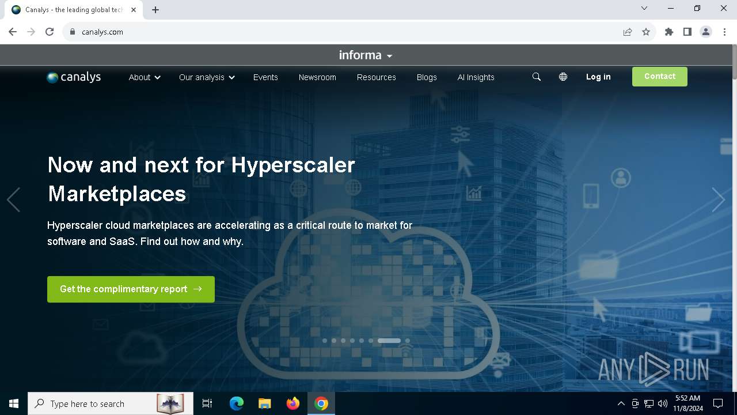Open Task View on taskbar

(x=207, y=403)
